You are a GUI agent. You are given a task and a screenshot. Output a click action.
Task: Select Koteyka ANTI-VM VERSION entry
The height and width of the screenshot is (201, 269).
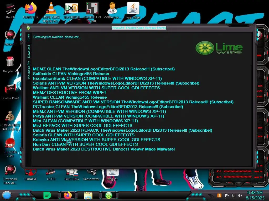(97, 140)
